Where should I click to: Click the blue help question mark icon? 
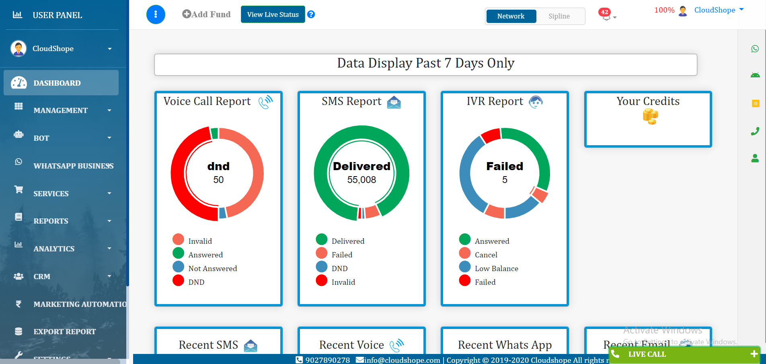[x=311, y=14]
